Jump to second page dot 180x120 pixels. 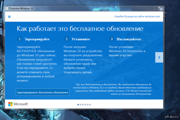pyautogui.click(x=81, y=105)
